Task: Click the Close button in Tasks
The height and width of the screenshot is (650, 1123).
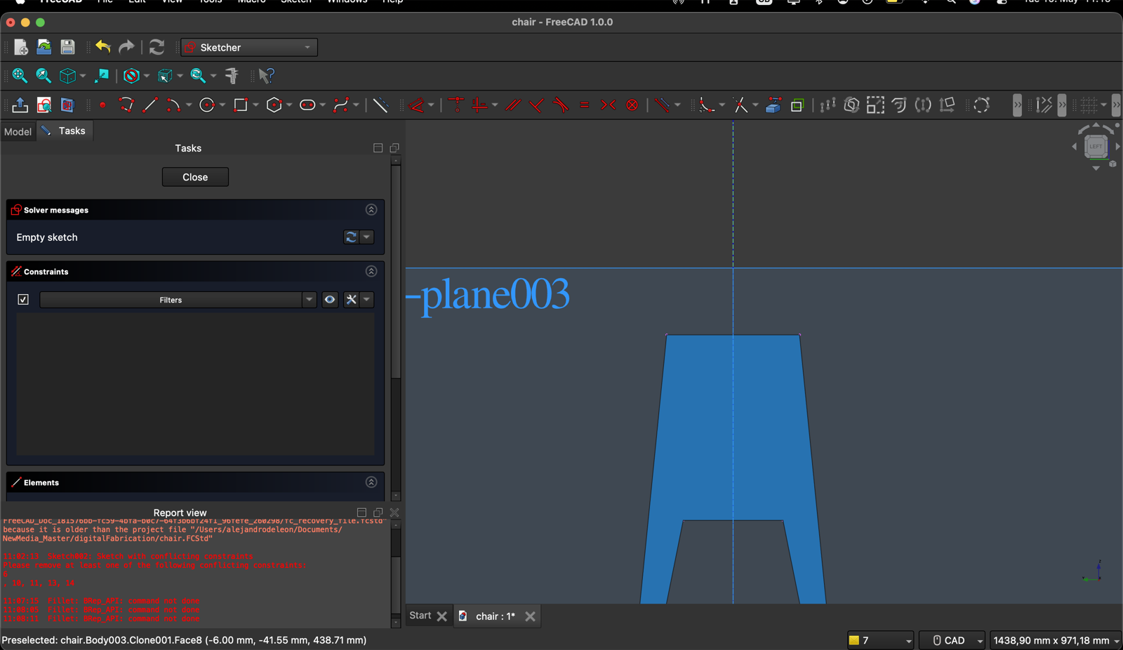Action: (195, 177)
